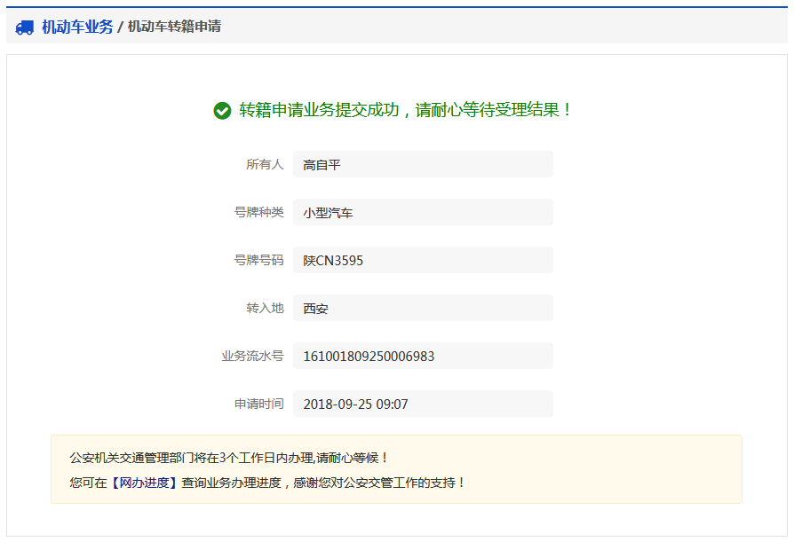Open the 机动车业务 breadcrumb link
Screen dimensions: 794x542
pos(77,27)
